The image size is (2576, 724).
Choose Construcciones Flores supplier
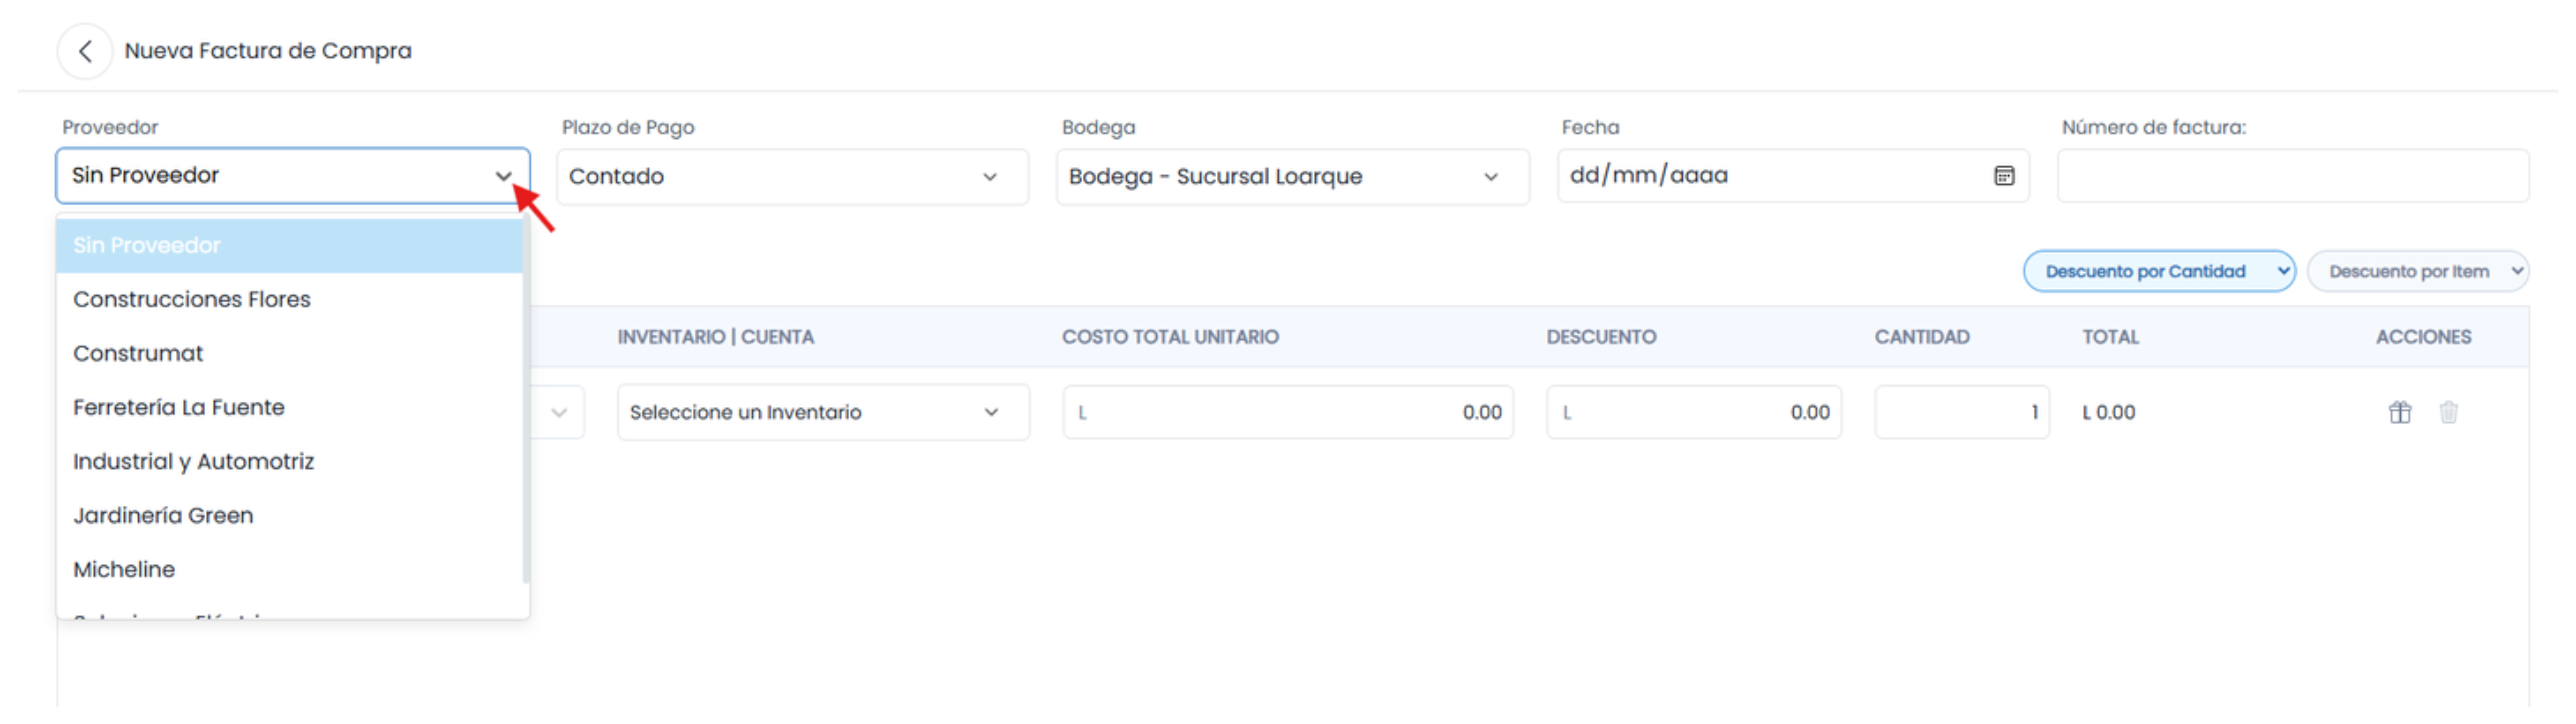[x=290, y=300]
